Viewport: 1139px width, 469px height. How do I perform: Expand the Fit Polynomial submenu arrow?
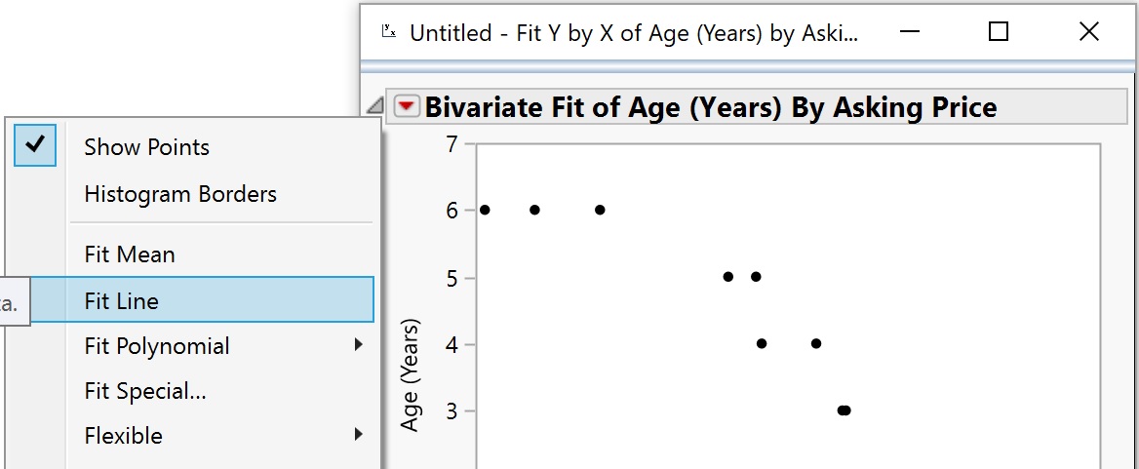358,345
